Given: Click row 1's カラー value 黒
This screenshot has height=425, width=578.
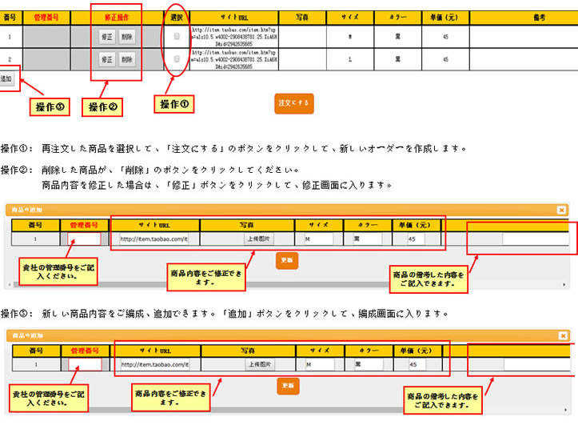Looking at the screenshot, I should coord(398,37).
